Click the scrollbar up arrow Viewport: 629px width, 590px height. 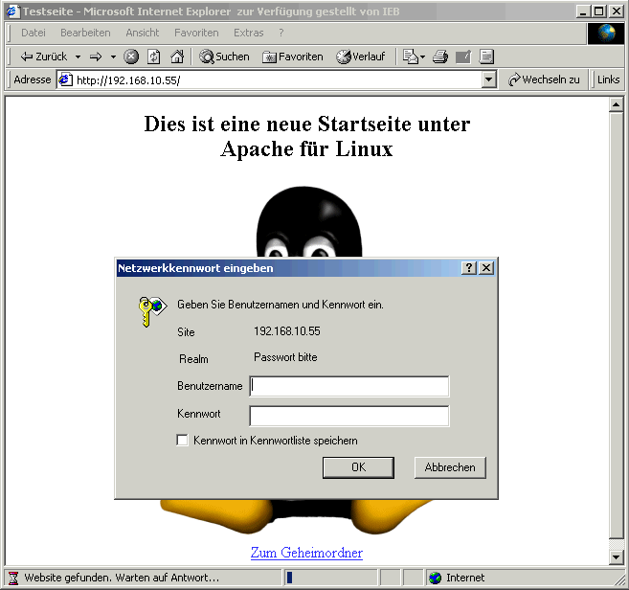click(x=616, y=105)
